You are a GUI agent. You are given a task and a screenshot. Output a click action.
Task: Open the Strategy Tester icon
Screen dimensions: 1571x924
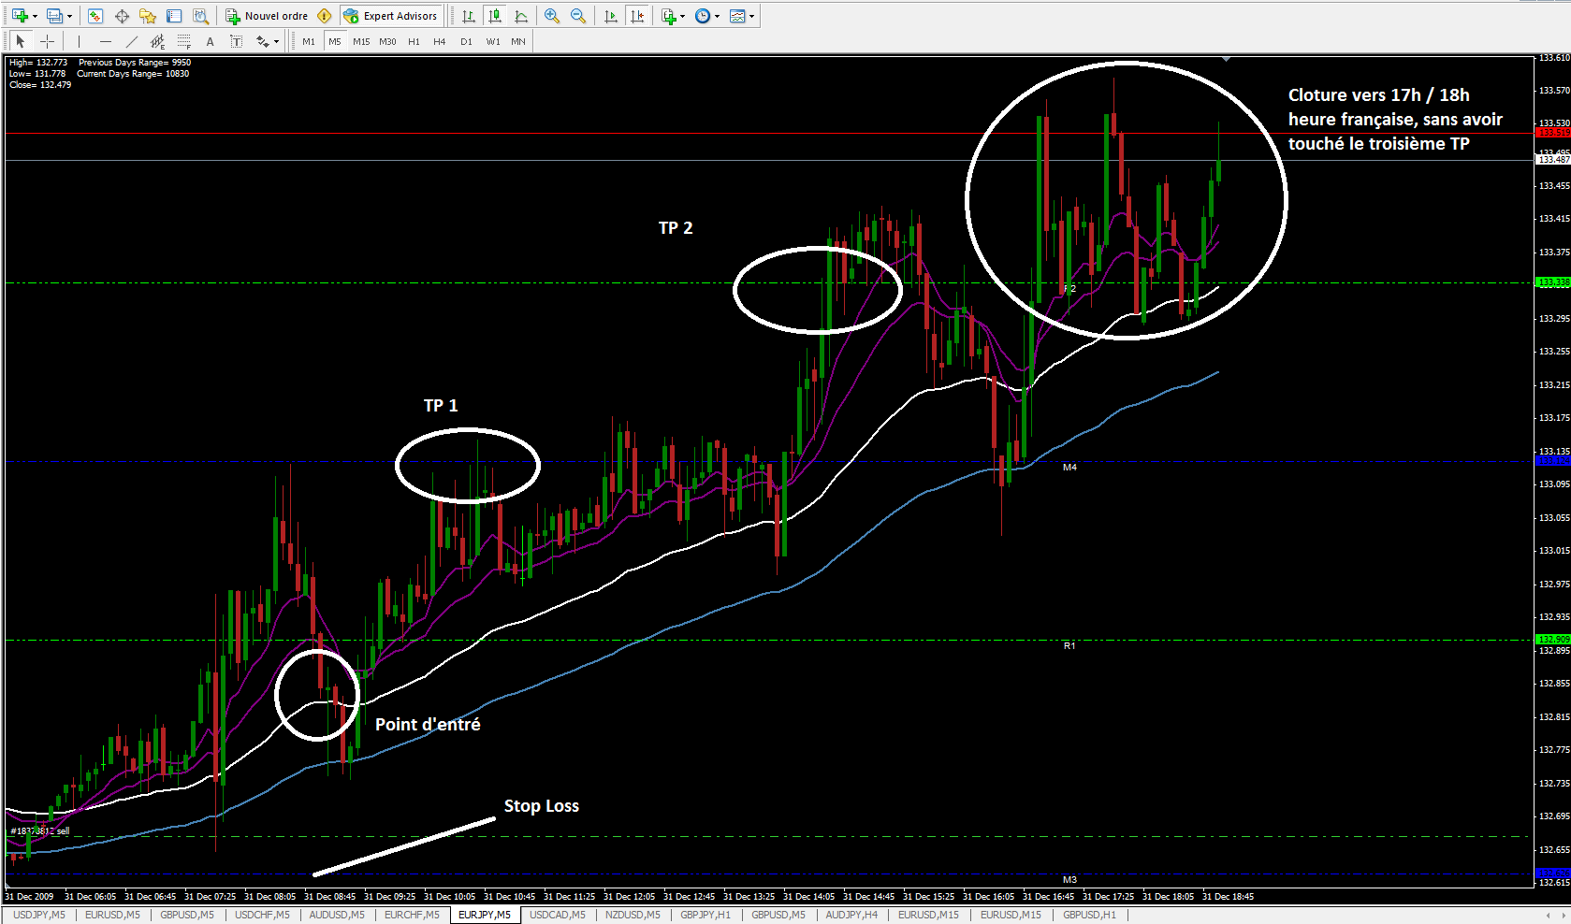click(200, 16)
